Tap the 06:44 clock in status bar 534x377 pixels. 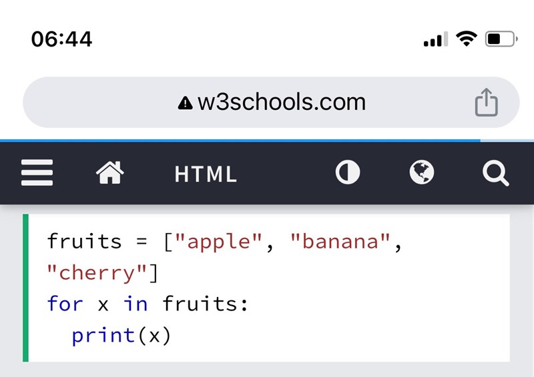click(x=61, y=39)
